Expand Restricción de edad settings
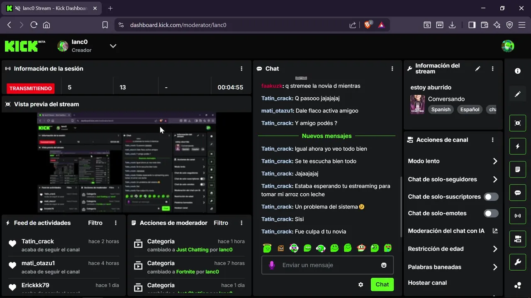531x298 pixels. point(495,249)
